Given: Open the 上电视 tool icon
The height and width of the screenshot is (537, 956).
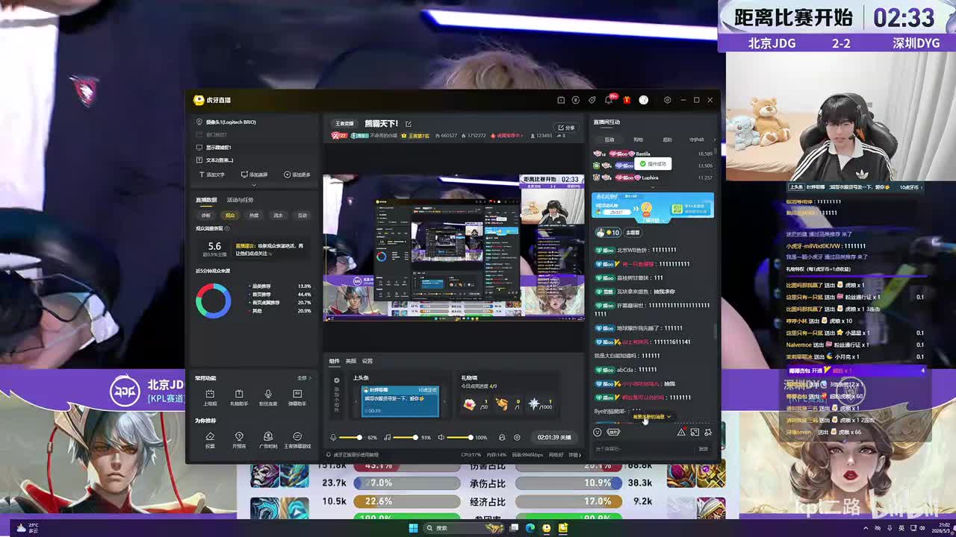Looking at the screenshot, I should pos(210,398).
